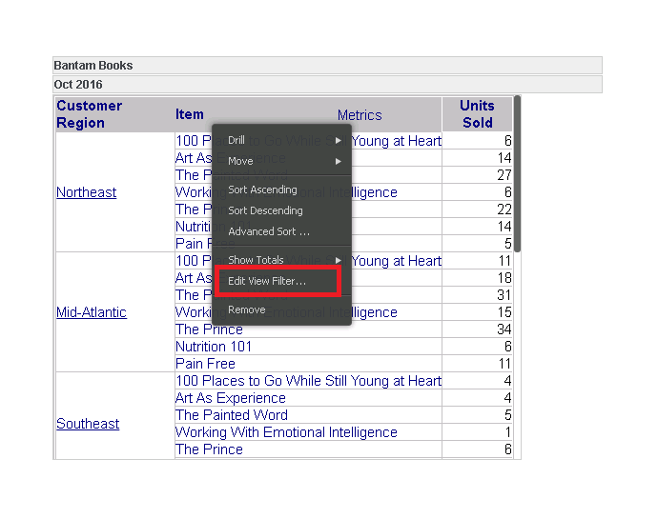The height and width of the screenshot is (519, 658).
Task: Select Southeast item The Prince
Action: [209, 449]
